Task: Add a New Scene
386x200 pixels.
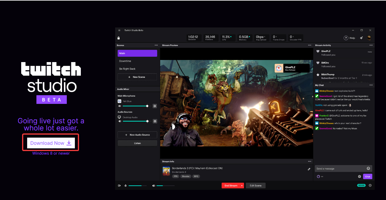Action: [137, 77]
